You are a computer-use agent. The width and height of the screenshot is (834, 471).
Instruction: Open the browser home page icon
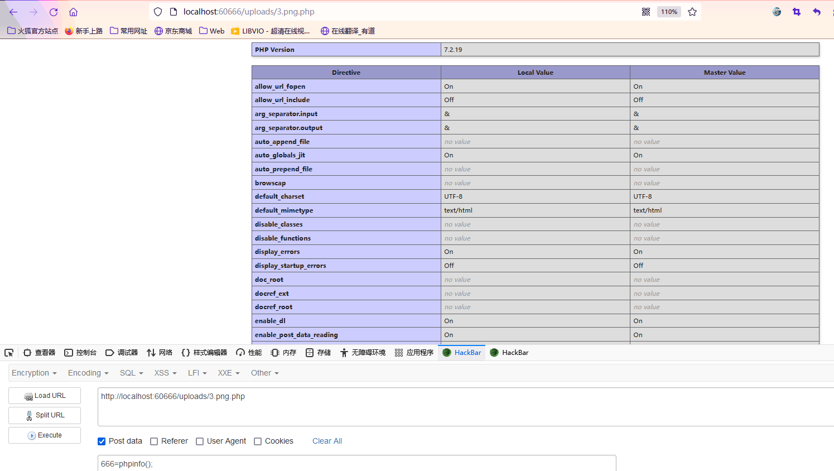[x=73, y=12]
